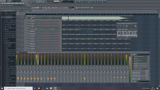Click the Fruity Bass Boost mix level knob
160x90 pixels.
coord(149,60)
